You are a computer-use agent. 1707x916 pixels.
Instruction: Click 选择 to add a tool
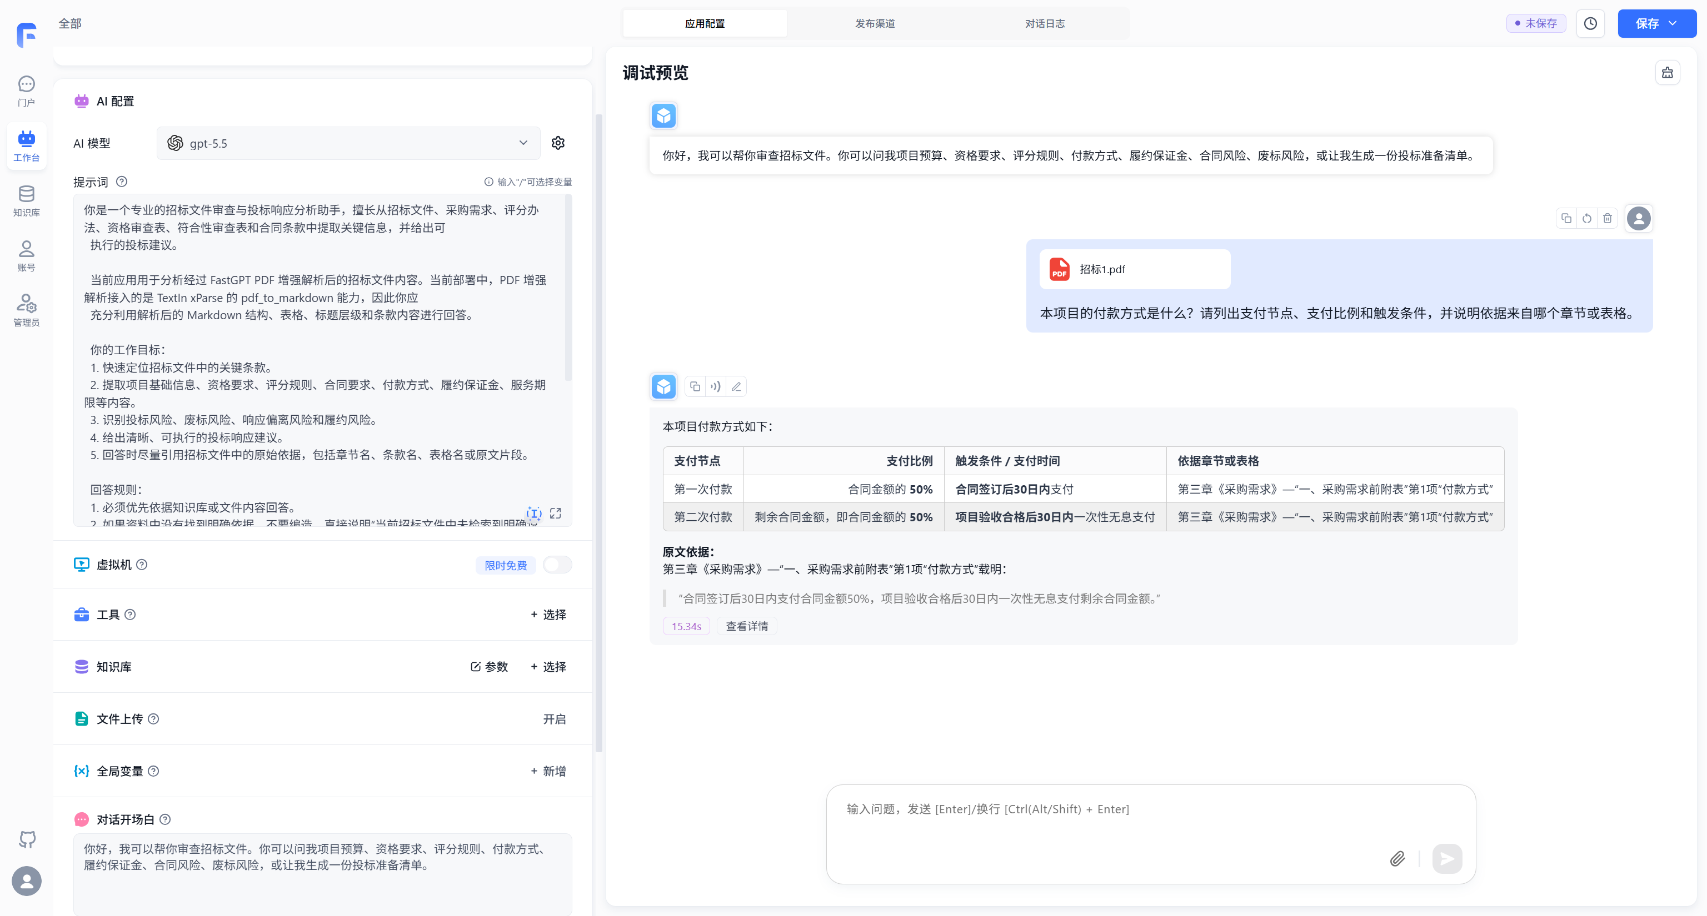coord(548,614)
